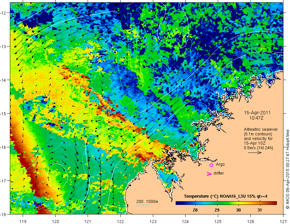Screen dimensions: 290x224
Task: Click latitude axis label -16
Action: (x=3, y=147)
